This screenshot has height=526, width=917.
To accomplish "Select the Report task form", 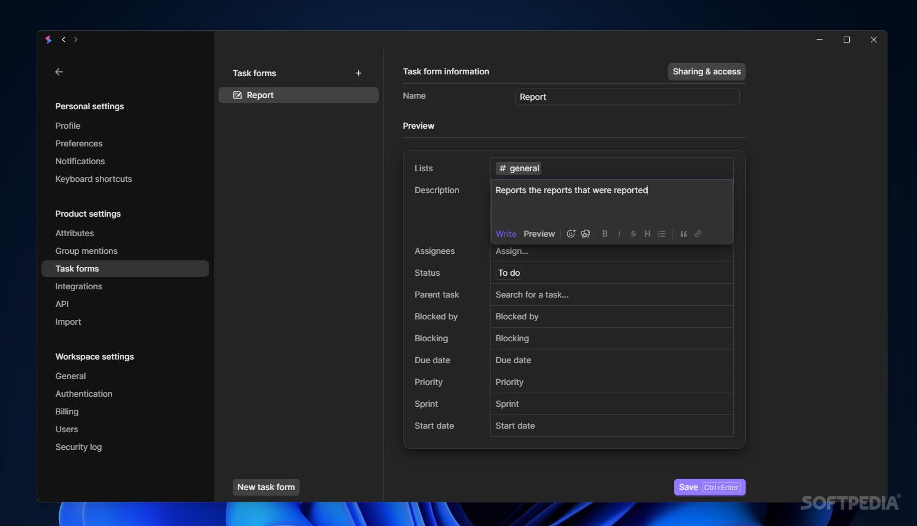I will [298, 95].
